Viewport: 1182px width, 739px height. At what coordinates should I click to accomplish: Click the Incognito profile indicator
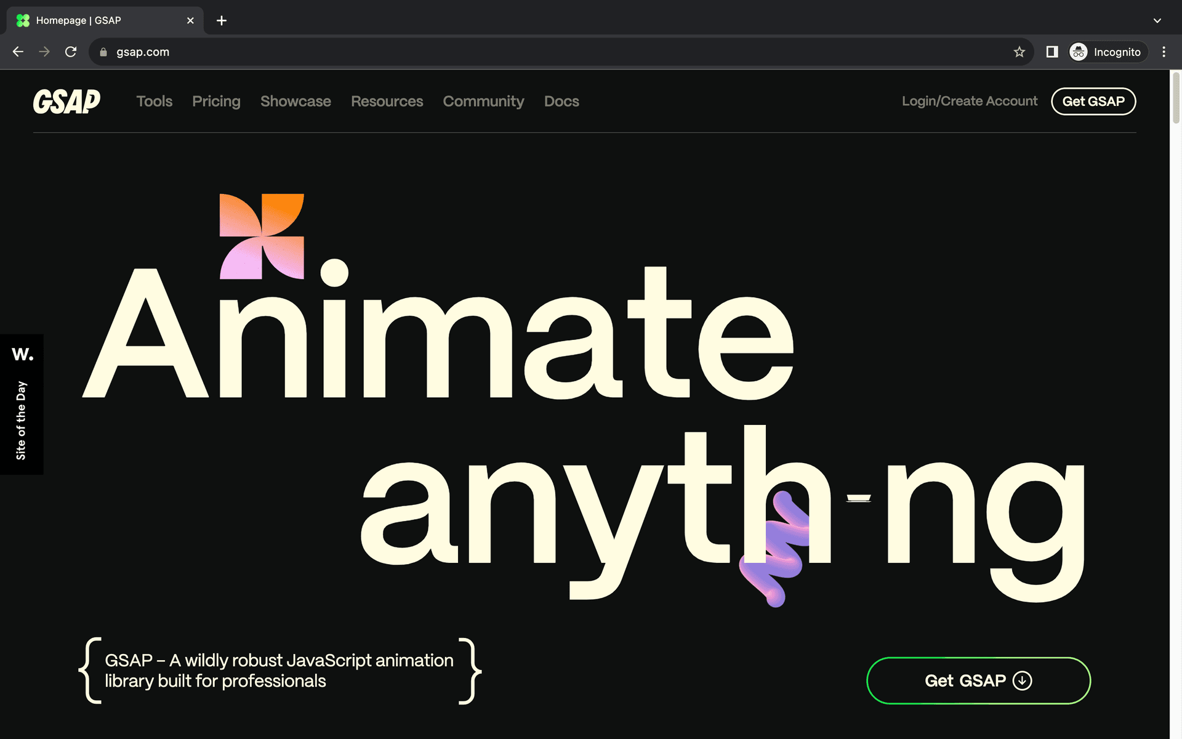click(1108, 52)
